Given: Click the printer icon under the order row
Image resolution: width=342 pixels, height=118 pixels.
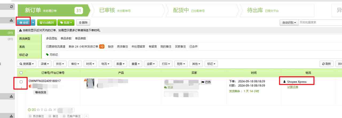Looking at the screenshot, I should 46,109.
